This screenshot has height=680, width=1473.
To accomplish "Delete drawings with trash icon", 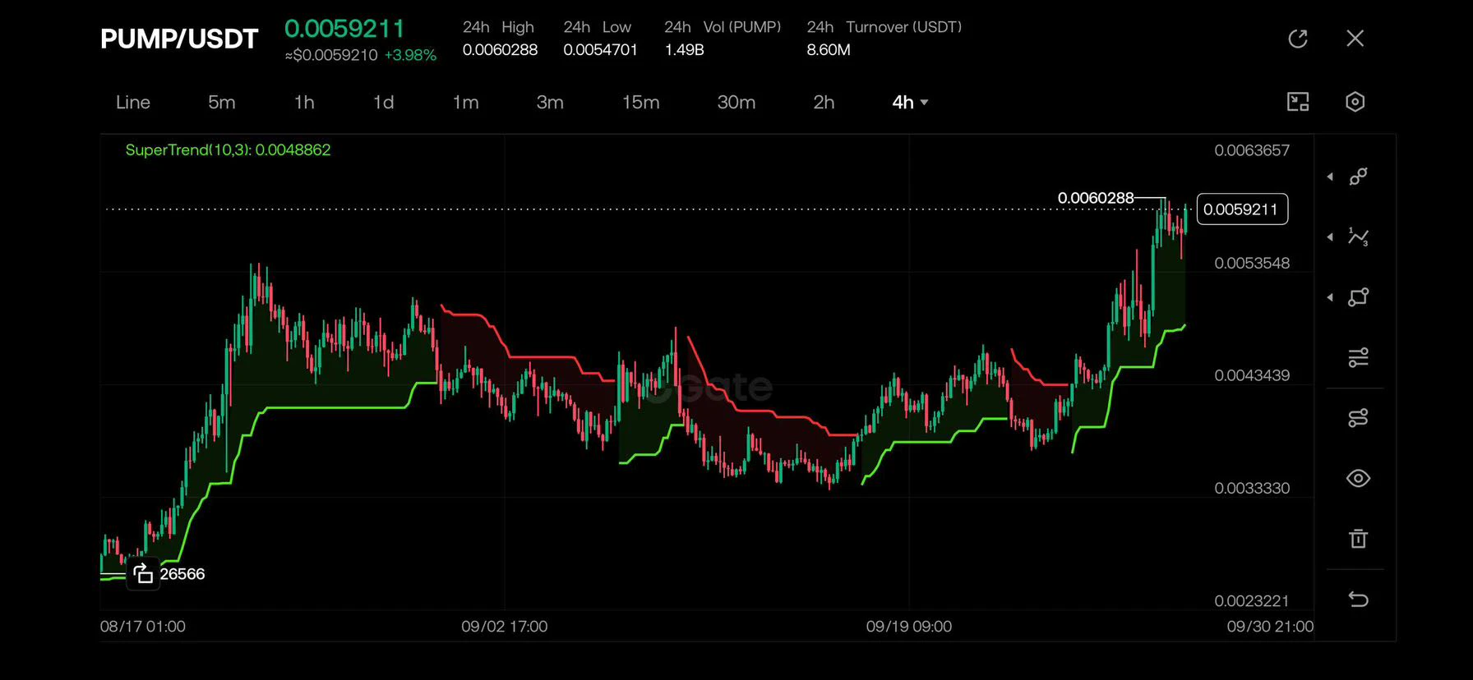I will click(1359, 539).
